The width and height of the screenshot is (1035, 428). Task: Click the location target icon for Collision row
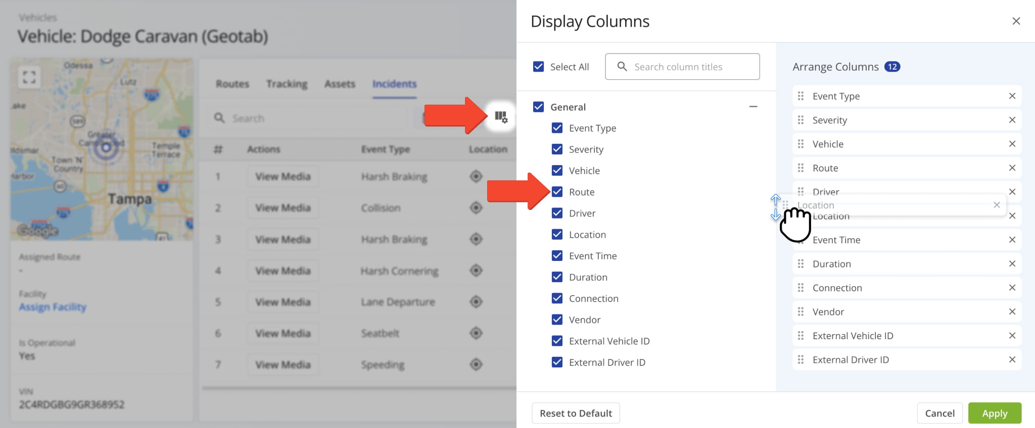[476, 207]
